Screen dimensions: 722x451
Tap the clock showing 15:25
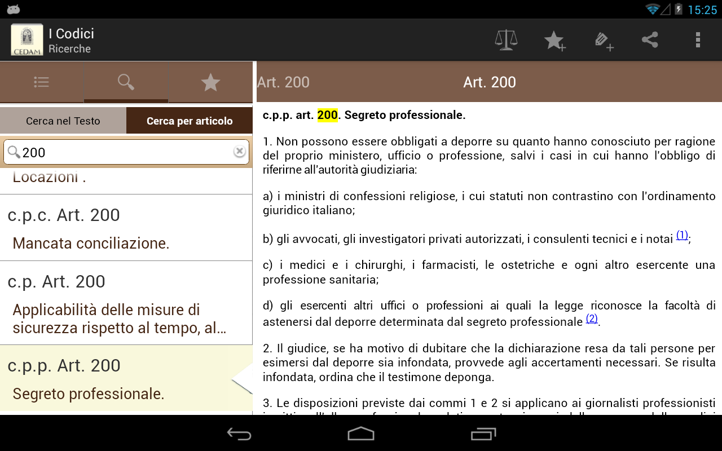pos(702,10)
